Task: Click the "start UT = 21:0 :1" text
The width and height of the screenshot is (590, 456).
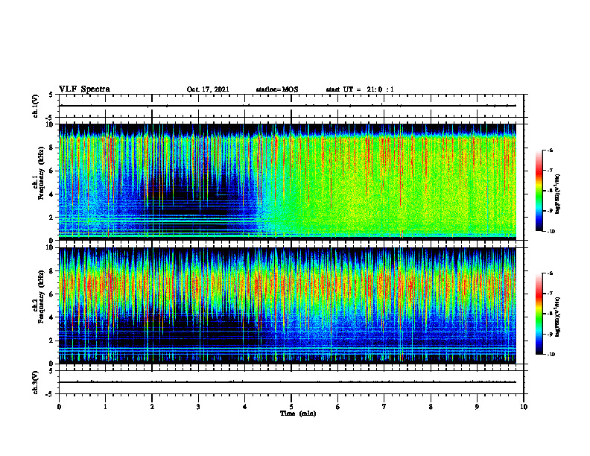Action: coord(360,89)
